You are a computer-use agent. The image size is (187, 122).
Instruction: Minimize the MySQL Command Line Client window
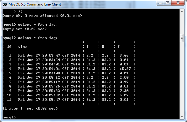click(160, 3)
